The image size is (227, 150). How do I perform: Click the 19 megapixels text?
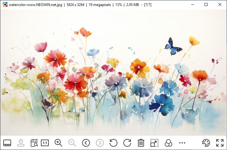(x=100, y=5)
